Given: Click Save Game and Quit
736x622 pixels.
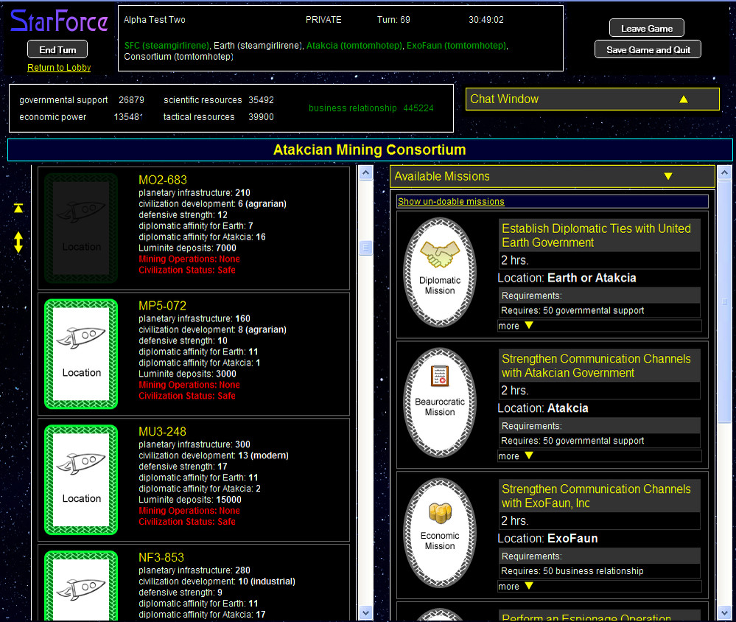Looking at the screenshot, I should (x=647, y=50).
